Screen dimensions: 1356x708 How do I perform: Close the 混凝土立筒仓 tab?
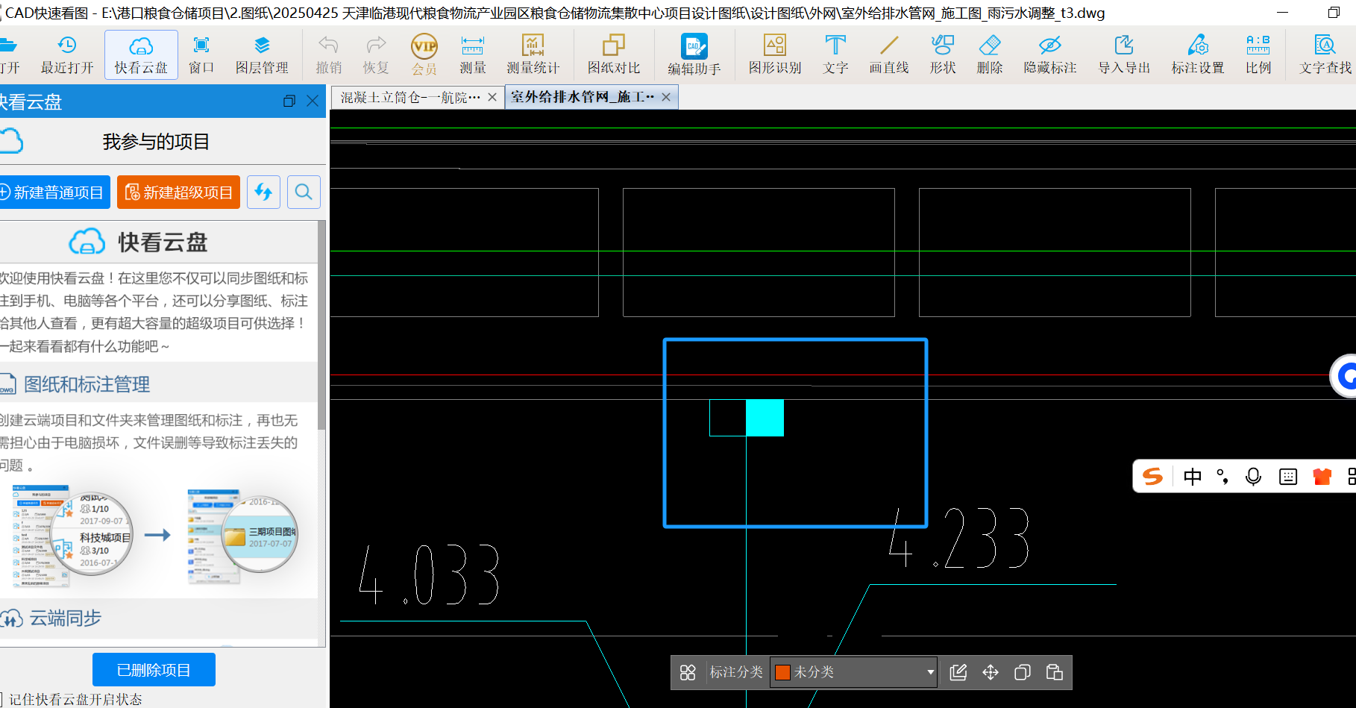pyautogui.click(x=492, y=97)
